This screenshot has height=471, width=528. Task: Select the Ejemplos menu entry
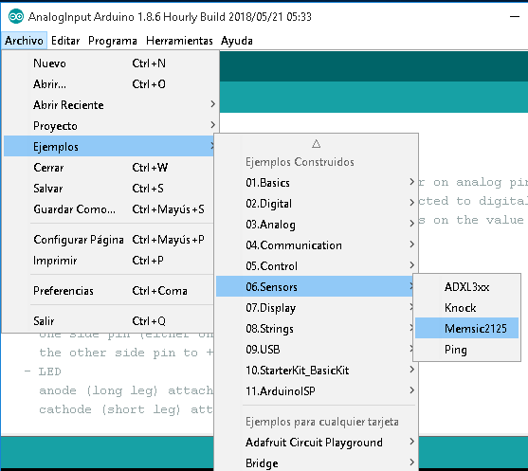(109, 147)
